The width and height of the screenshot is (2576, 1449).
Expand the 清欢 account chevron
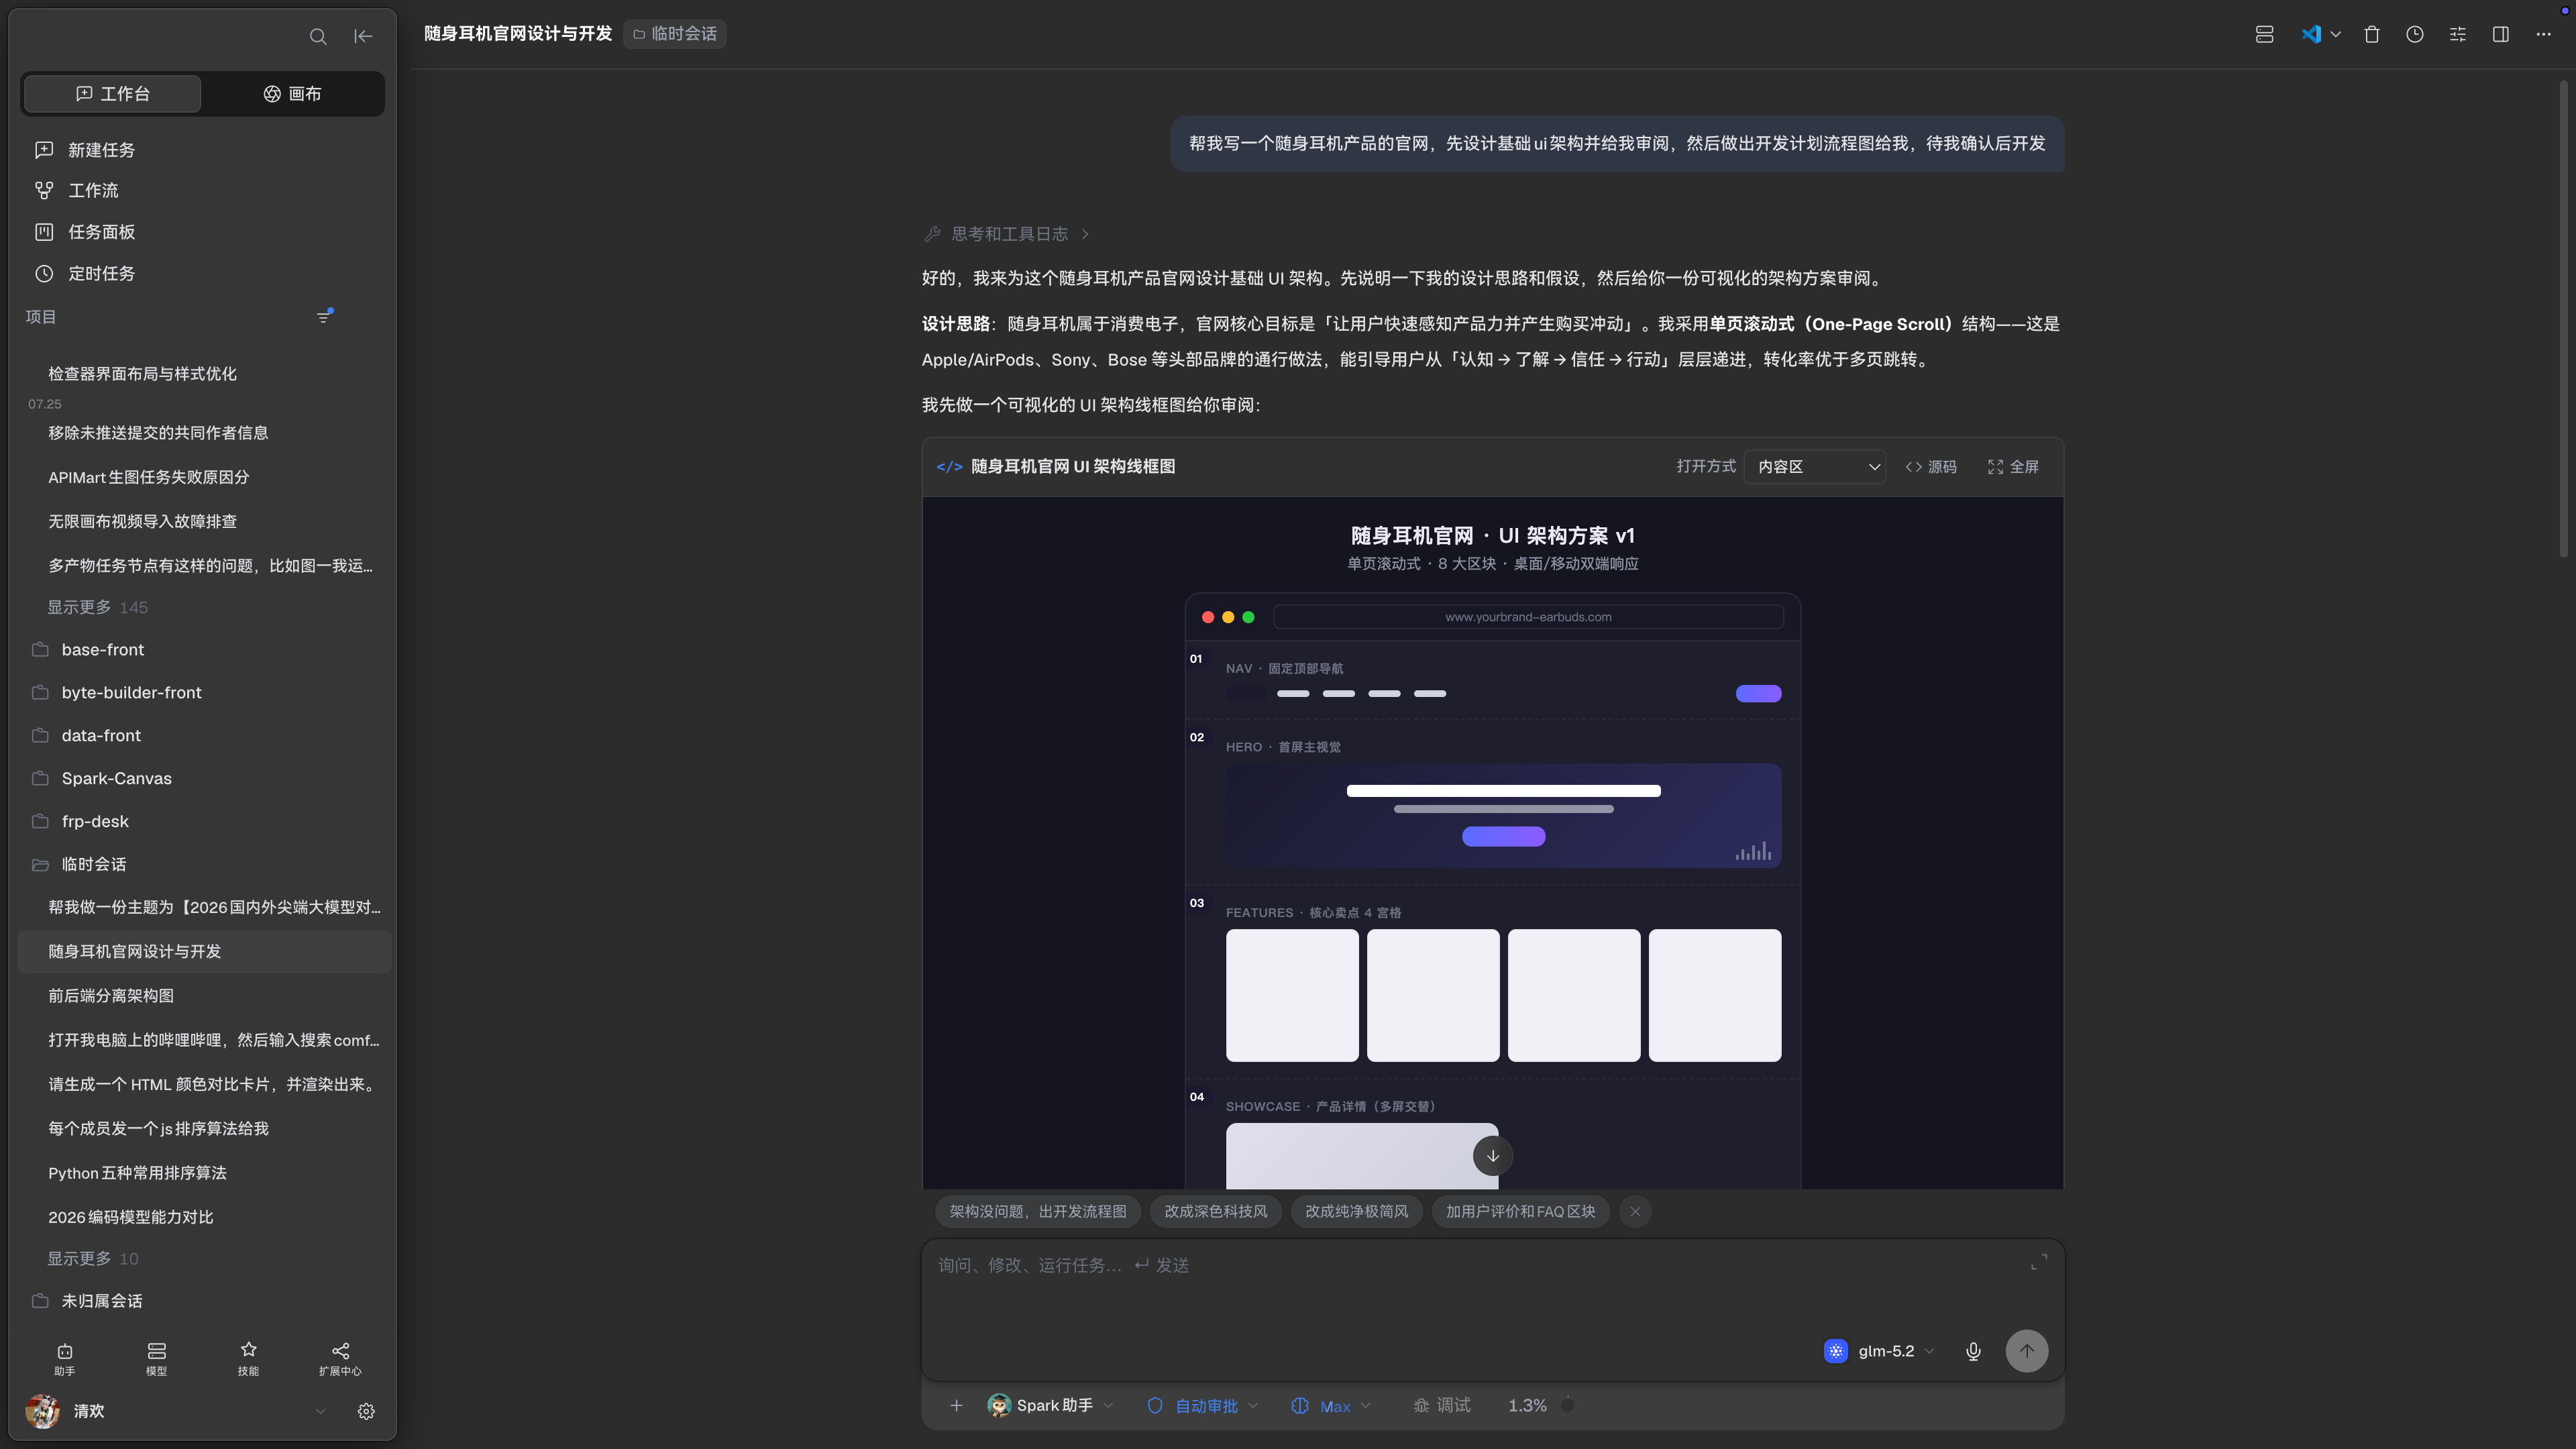320,1411
